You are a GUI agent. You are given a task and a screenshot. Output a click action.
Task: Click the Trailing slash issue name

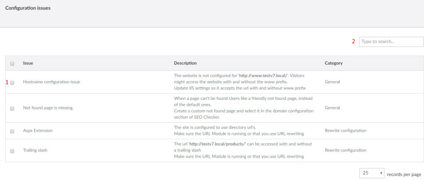tap(35, 150)
